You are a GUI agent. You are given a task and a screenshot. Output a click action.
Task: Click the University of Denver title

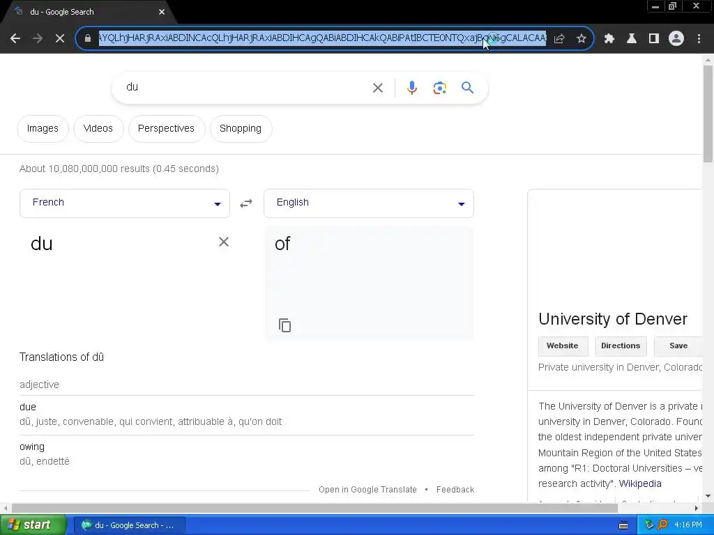[x=612, y=319]
